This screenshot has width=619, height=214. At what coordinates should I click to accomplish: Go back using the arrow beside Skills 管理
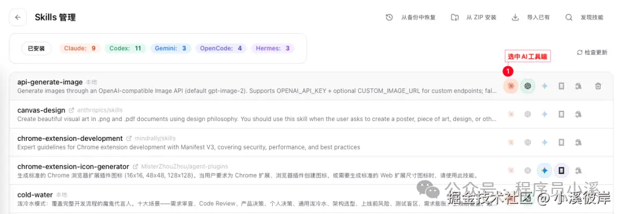pos(17,17)
